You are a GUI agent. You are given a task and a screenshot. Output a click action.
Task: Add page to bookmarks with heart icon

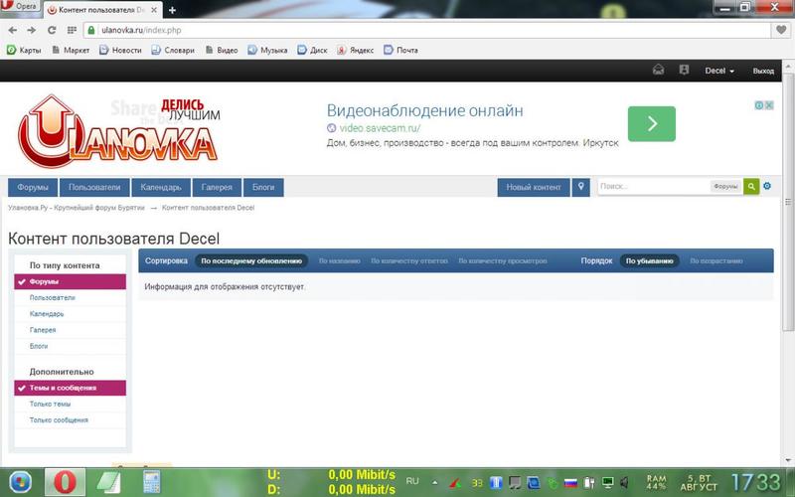coord(781,30)
